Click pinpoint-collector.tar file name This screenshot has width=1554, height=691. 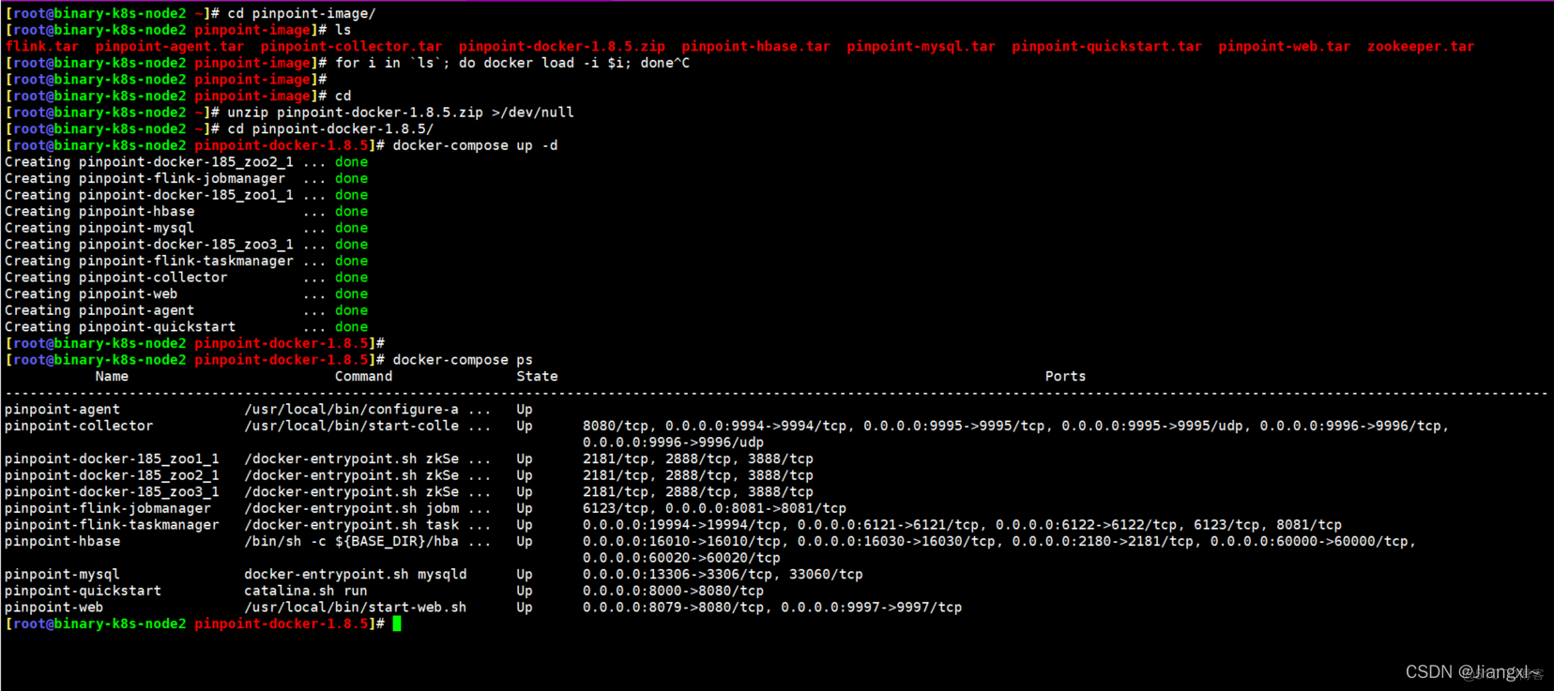pos(351,47)
